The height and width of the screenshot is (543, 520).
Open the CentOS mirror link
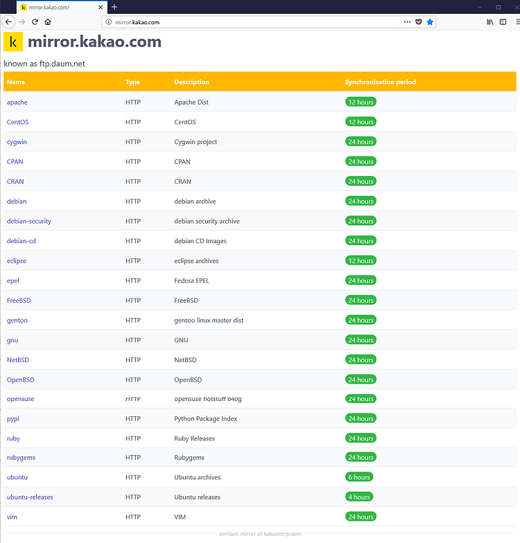point(18,122)
